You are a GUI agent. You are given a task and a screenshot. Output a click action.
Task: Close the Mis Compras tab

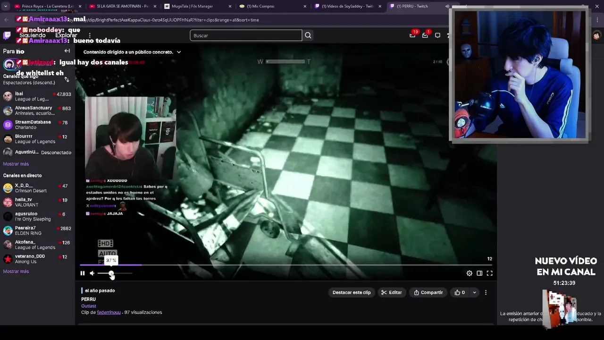(305, 6)
